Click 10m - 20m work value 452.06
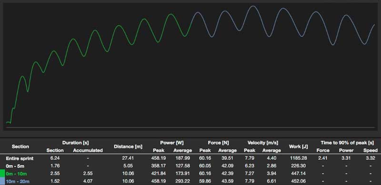381x185 pixels. click(x=299, y=181)
